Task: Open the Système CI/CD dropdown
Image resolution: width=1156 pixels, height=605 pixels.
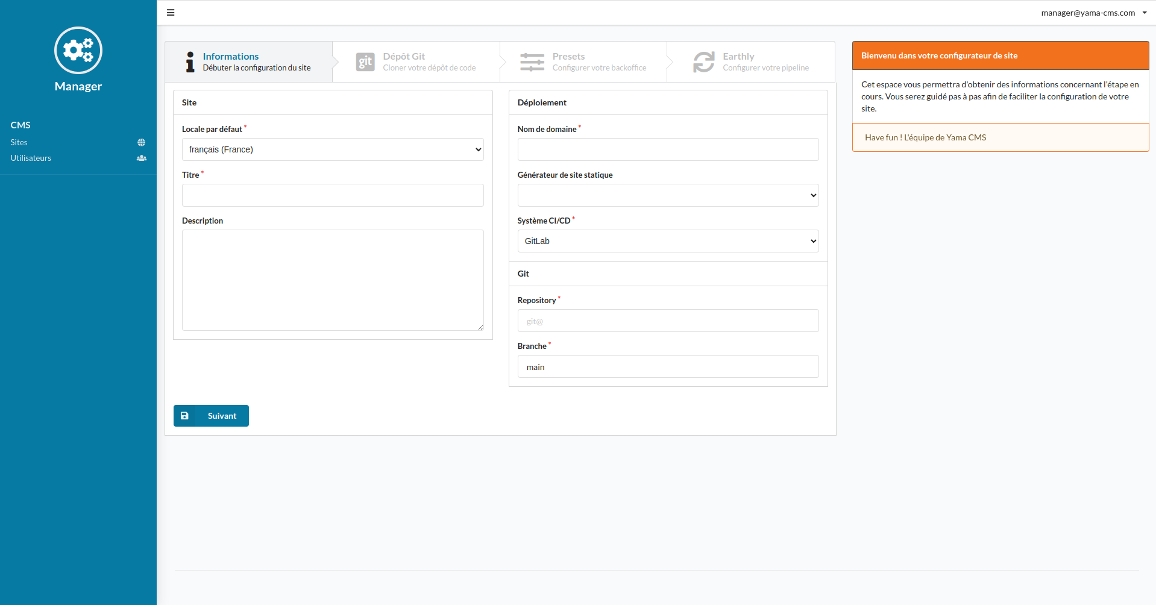Action: click(x=668, y=241)
